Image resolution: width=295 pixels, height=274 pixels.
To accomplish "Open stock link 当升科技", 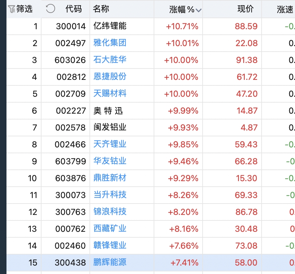I will 110,195.
